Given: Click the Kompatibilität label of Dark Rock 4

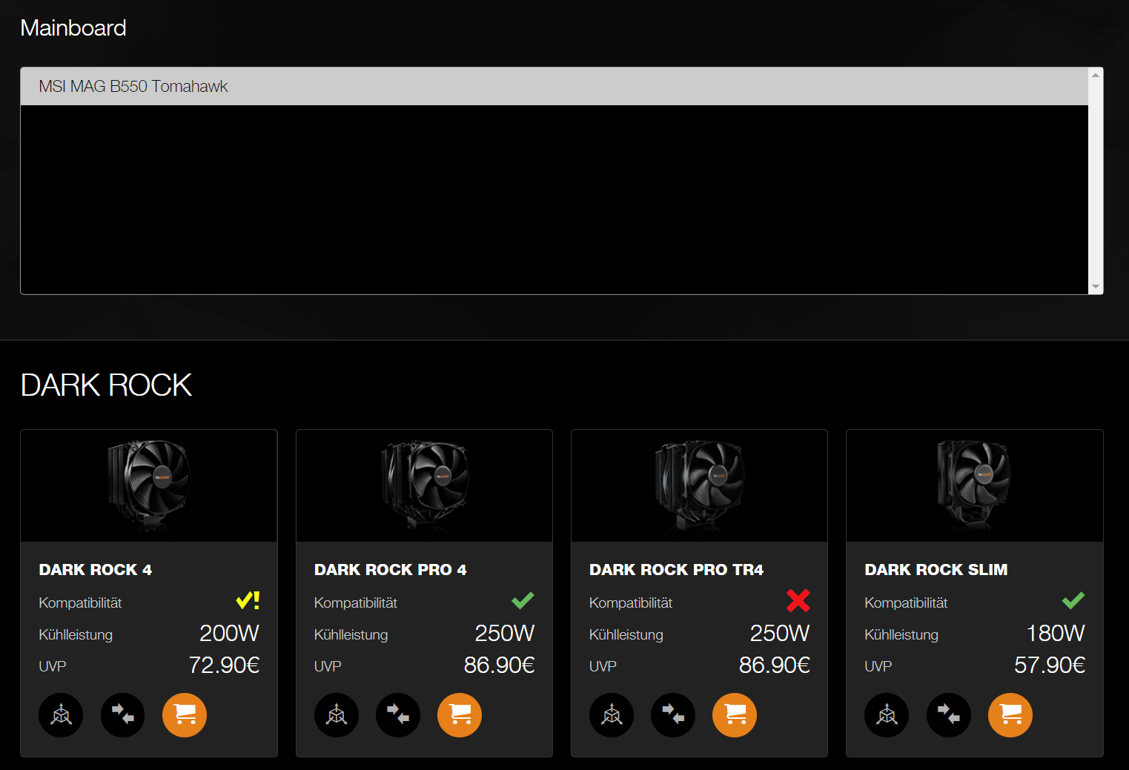Looking at the screenshot, I should click(80, 603).
